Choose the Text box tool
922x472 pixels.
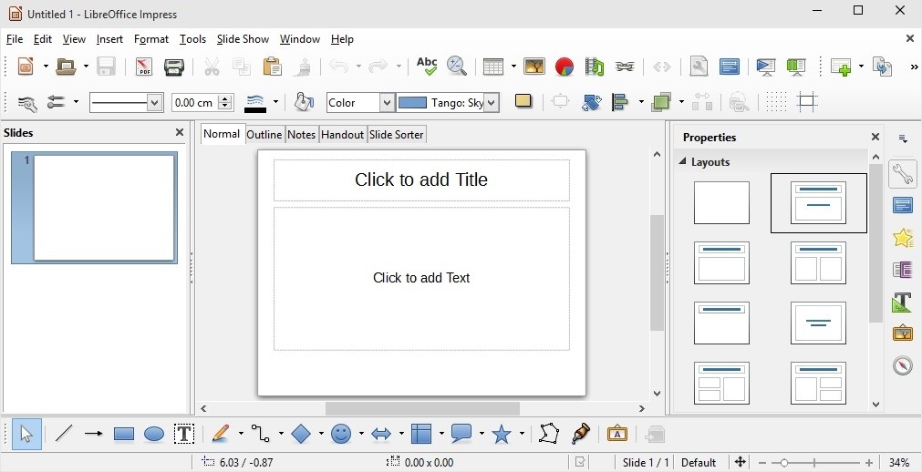[184, 435]
